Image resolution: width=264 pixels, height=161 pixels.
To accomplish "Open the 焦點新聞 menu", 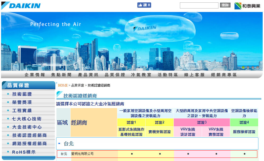I will tap(61, 75).
